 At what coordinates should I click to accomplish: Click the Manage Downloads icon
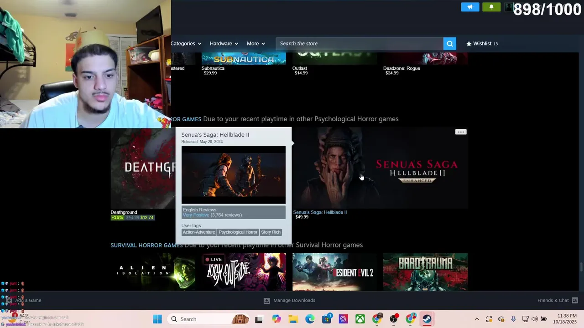point(266,301)
